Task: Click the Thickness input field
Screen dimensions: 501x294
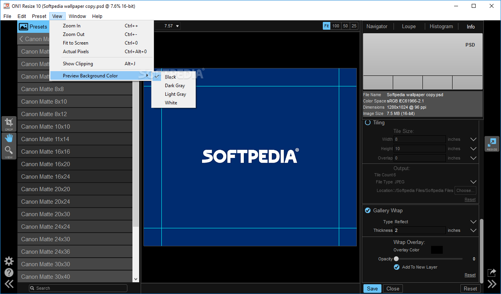Action: 419,230
